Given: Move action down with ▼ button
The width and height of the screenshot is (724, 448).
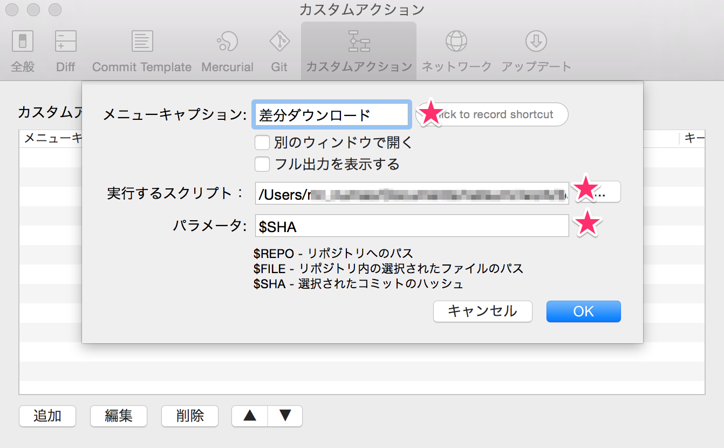Looking at the screenshot, I should (285, 416).
